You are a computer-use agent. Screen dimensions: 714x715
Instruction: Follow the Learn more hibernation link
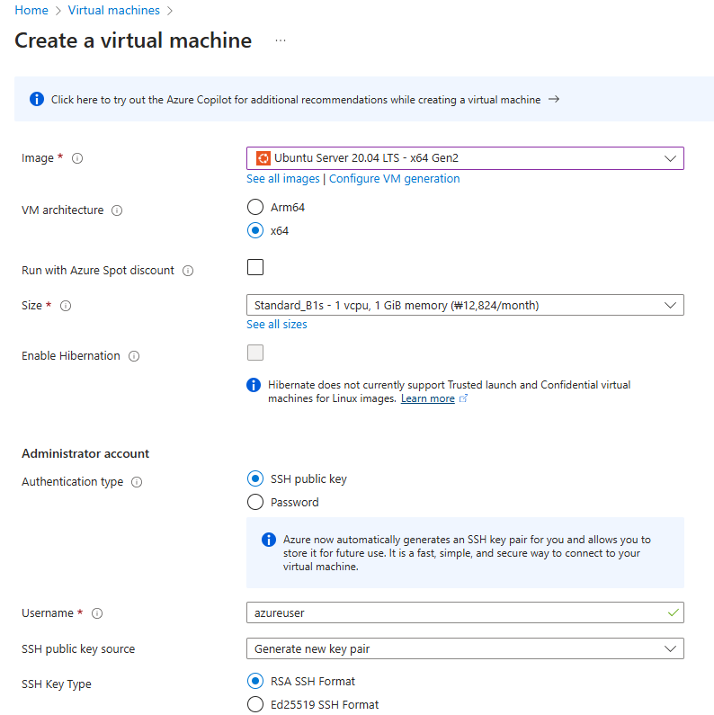point(428,398)
